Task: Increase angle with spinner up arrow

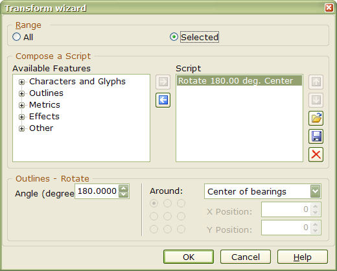Action: pos(124,188)
